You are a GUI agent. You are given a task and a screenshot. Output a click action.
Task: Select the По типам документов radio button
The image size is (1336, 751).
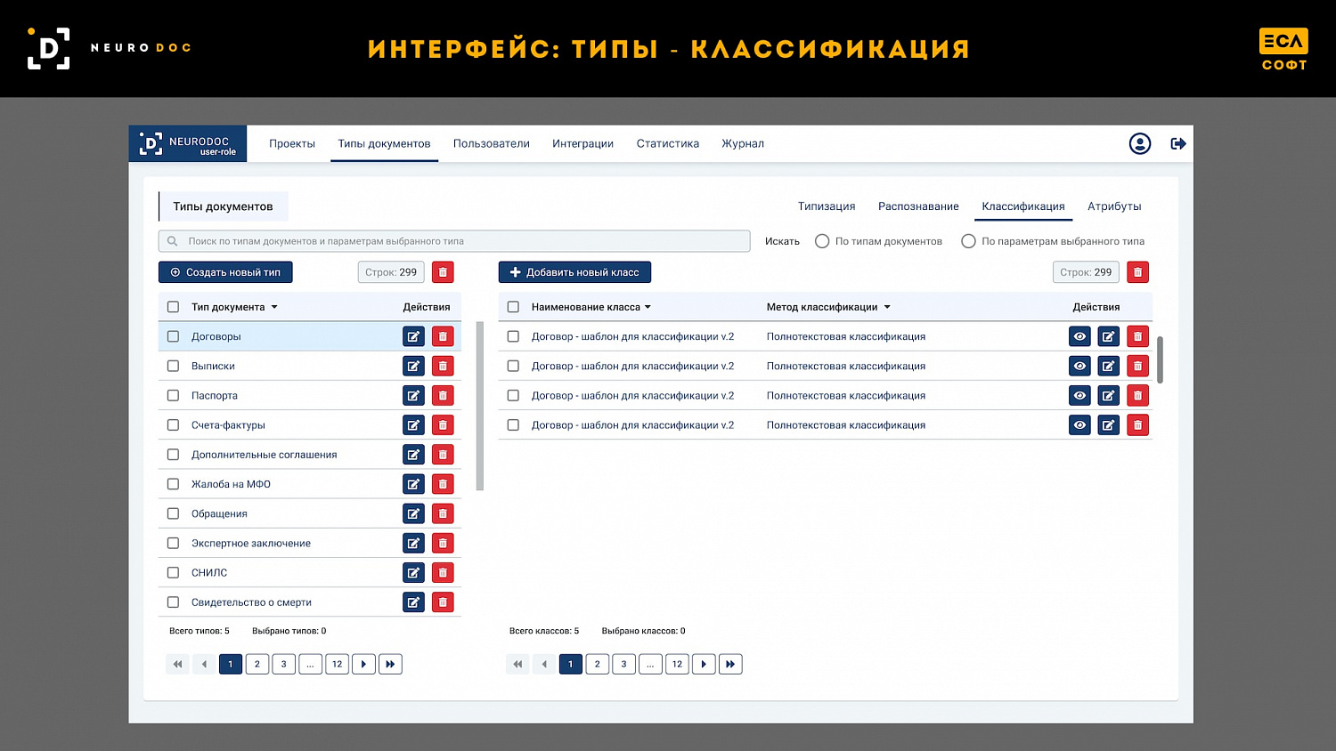coord(822,241)
